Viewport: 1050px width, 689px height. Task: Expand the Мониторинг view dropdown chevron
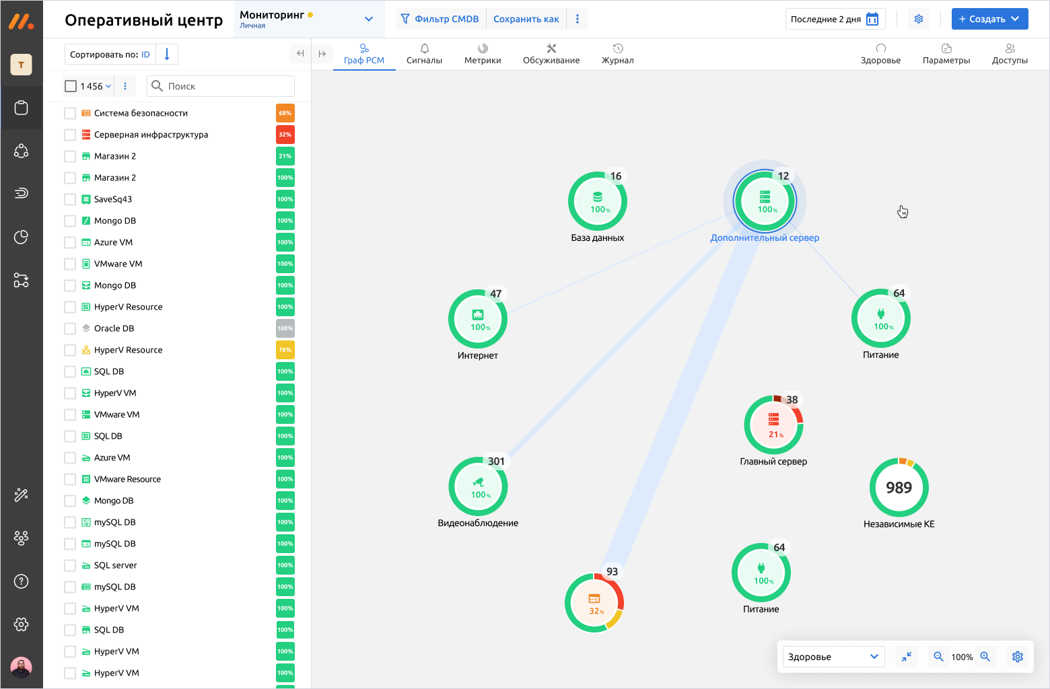(369, 19)
